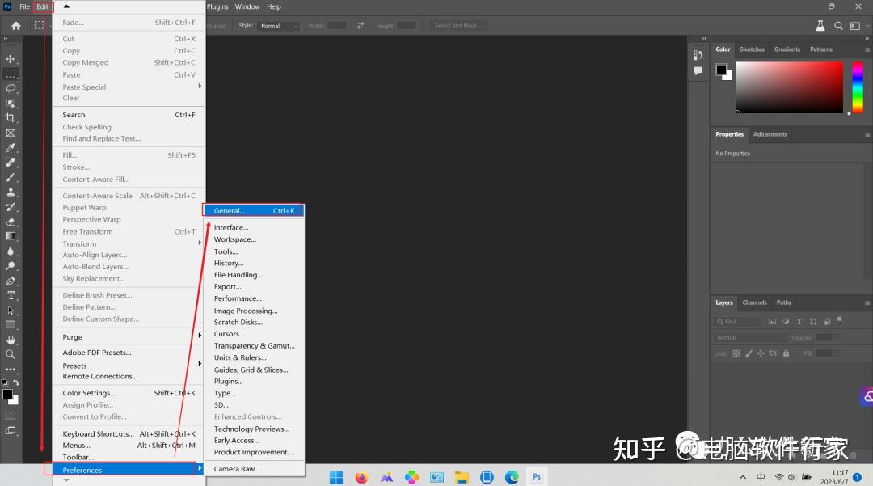
Task: Toggle layer filtering on/off switch
Action: tap(840, 320)
